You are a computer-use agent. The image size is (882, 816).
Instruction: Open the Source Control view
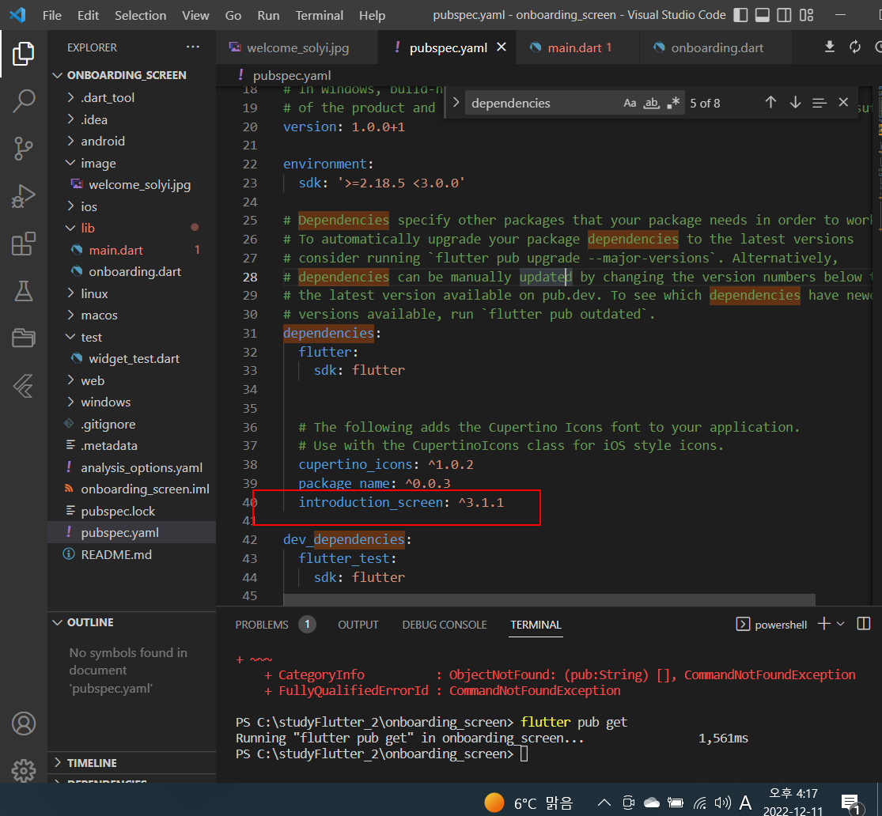[23, 149]
